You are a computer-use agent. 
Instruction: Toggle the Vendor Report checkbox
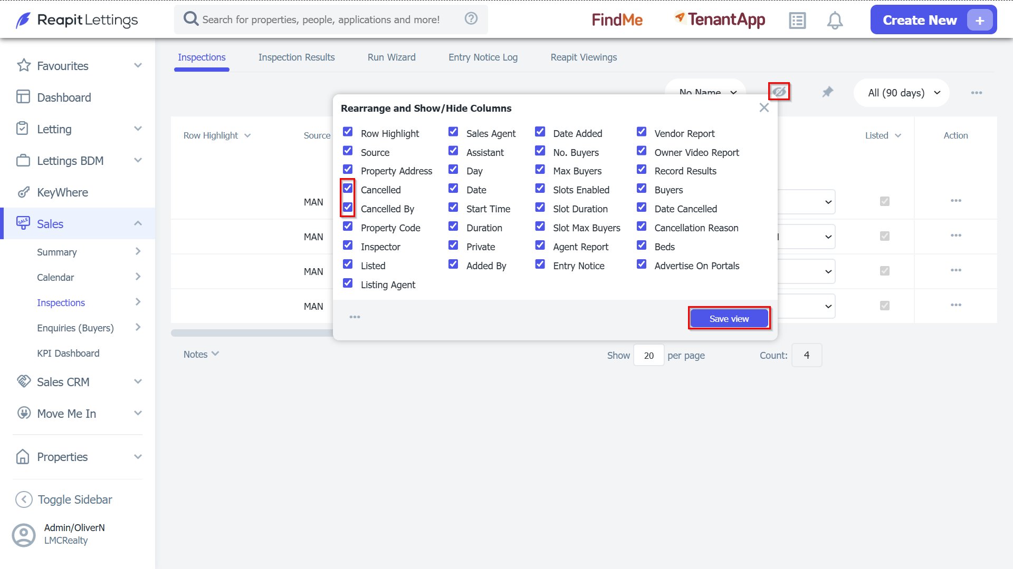tap(642, 132)
